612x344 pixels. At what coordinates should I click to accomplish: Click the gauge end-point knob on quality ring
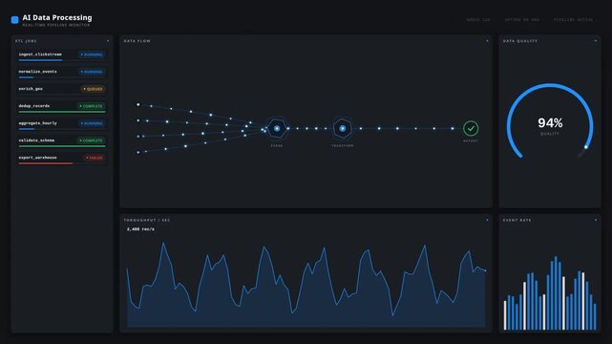tap(586, 147)
